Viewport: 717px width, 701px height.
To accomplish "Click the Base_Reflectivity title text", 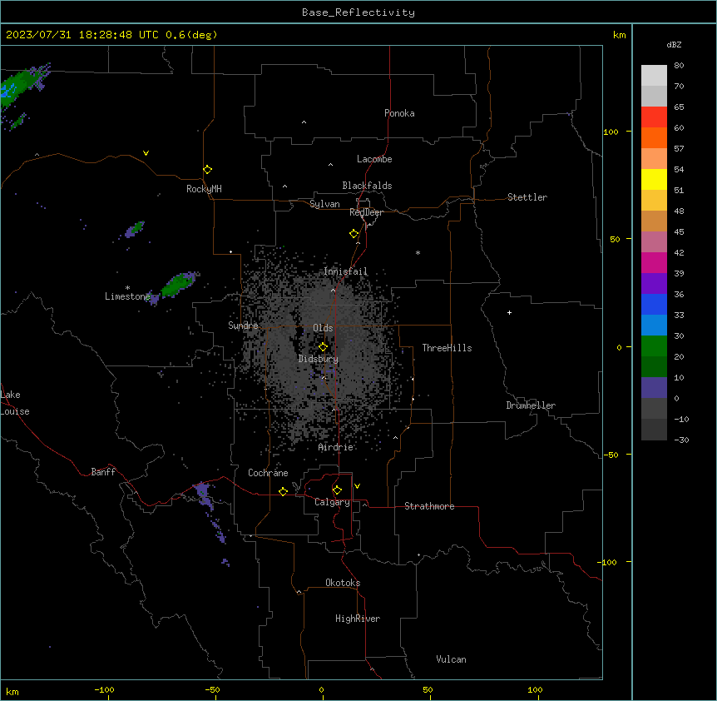I will [x=358, y=12].
